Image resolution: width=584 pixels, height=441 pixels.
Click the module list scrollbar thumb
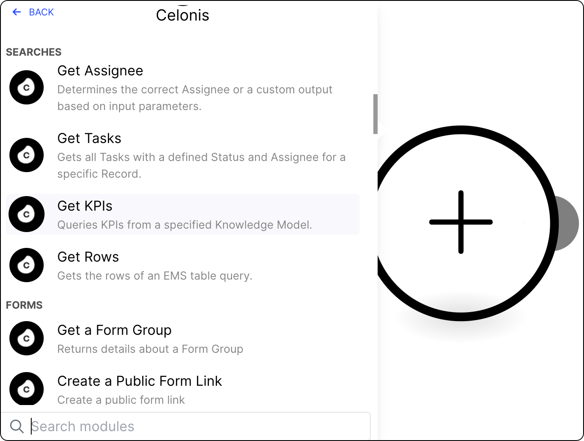375,114
